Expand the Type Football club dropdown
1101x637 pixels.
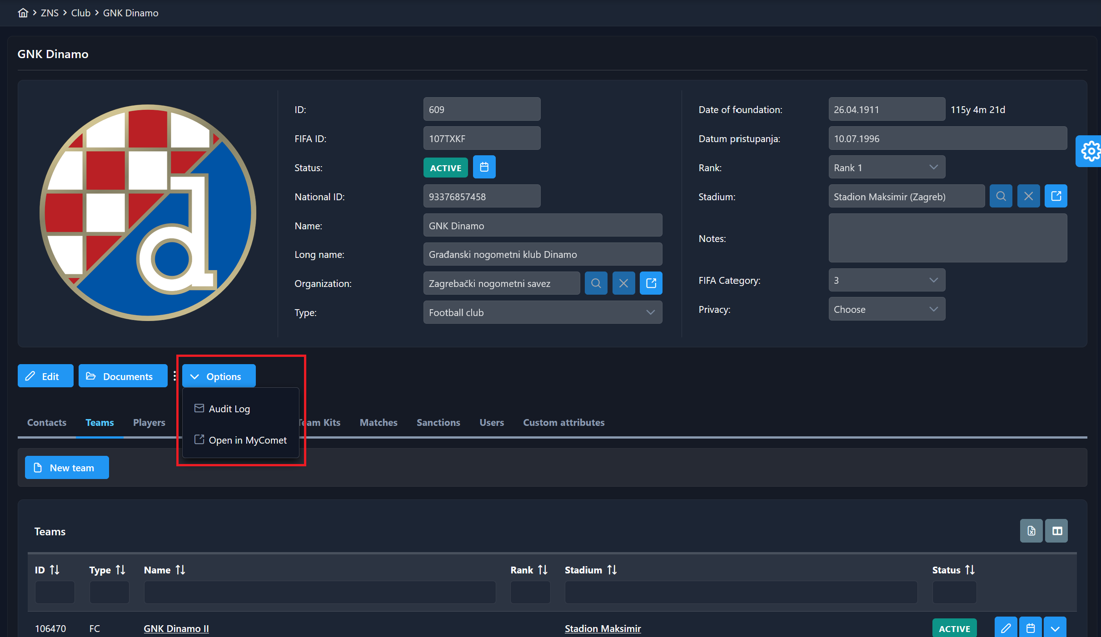point(543,312)
